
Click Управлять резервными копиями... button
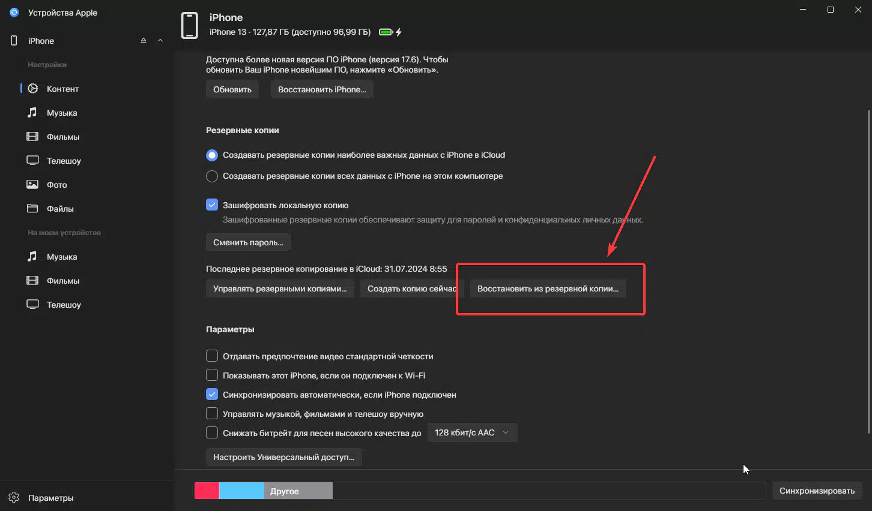pyautogui.click(x=280, y=288)
